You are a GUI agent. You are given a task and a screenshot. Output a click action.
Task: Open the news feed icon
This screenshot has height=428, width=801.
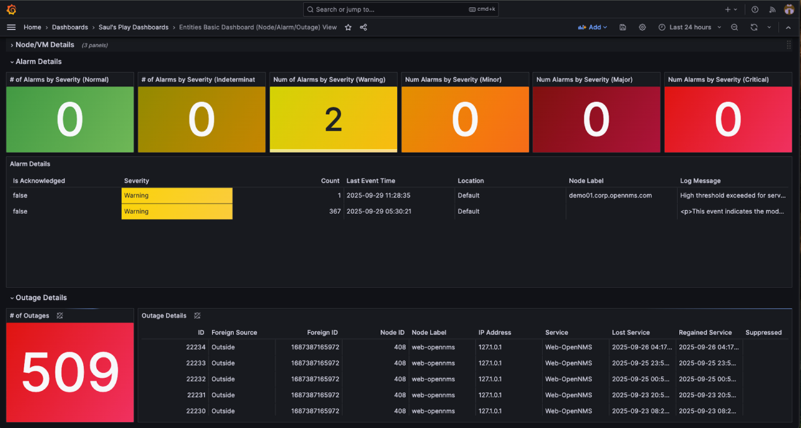click(772, 9)
